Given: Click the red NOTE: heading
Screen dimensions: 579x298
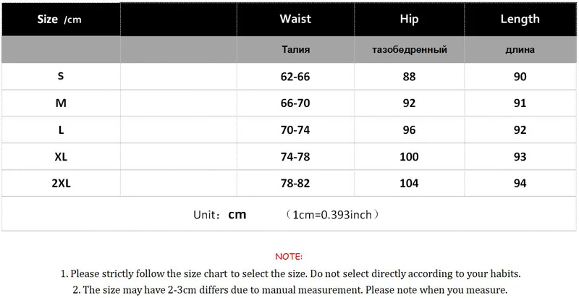Looking at the screenshot, I should [289, 257].
